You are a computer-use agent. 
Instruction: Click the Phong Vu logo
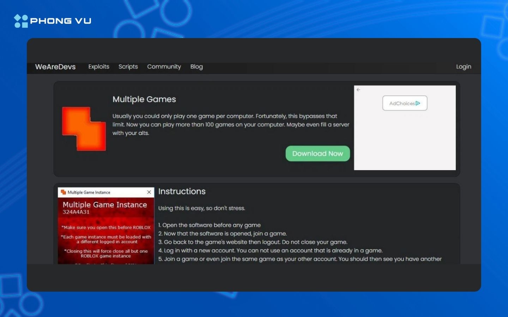[52, 20]
